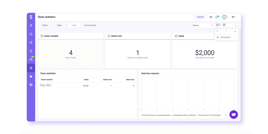Open the apps grid icon in sidebar
The height and width of the screenshot is (134, 268).
point(31,85)
